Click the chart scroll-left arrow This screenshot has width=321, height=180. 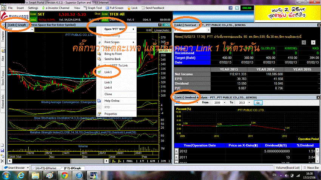point(9,161)
